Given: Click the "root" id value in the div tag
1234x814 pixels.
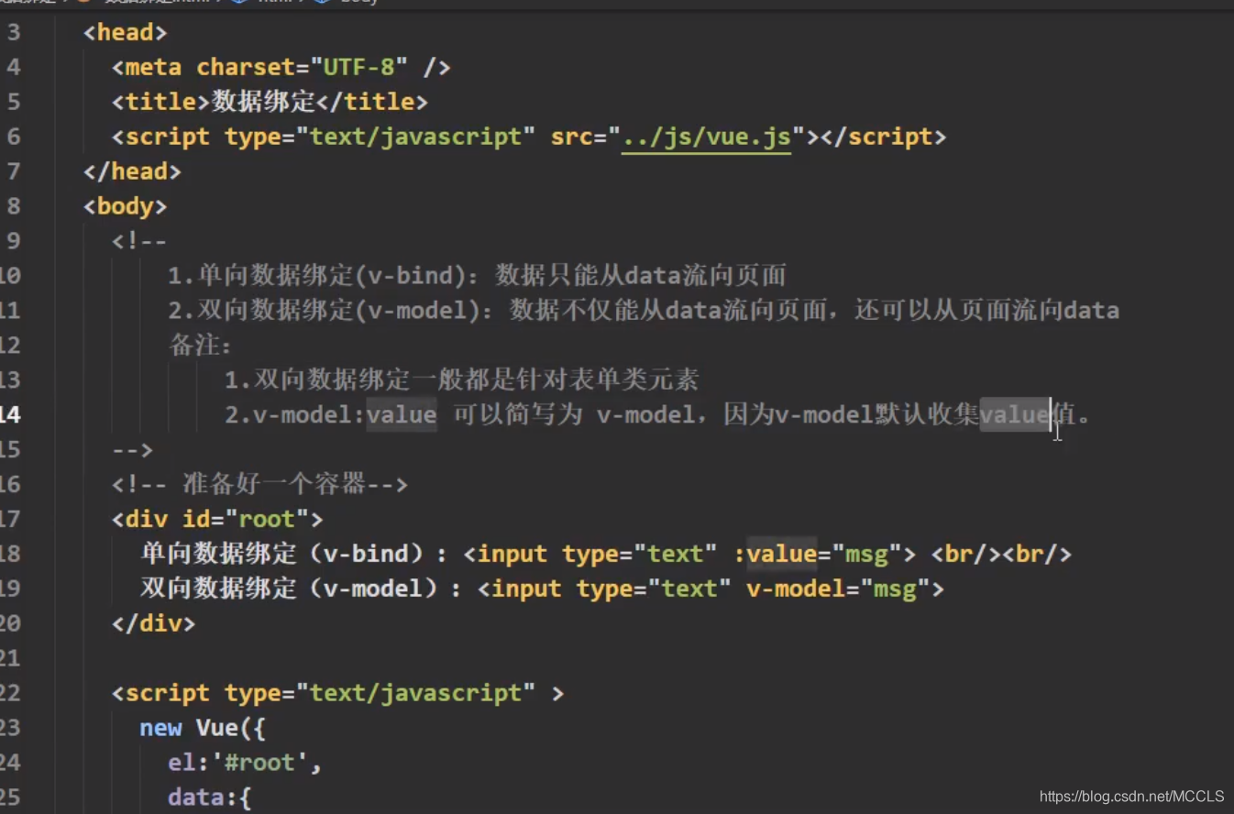Looking at the screenshot, I should [267, 520].
